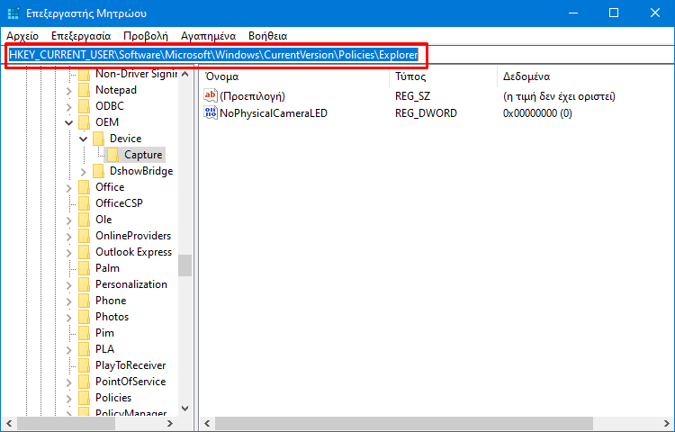Select the Capture folder icon
The height and width of the screenshot is (432, 675).
[112, 155]
